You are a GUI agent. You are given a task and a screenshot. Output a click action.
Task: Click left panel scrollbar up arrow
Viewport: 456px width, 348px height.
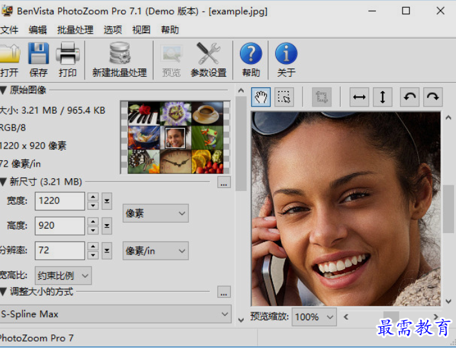pos(241,90)
